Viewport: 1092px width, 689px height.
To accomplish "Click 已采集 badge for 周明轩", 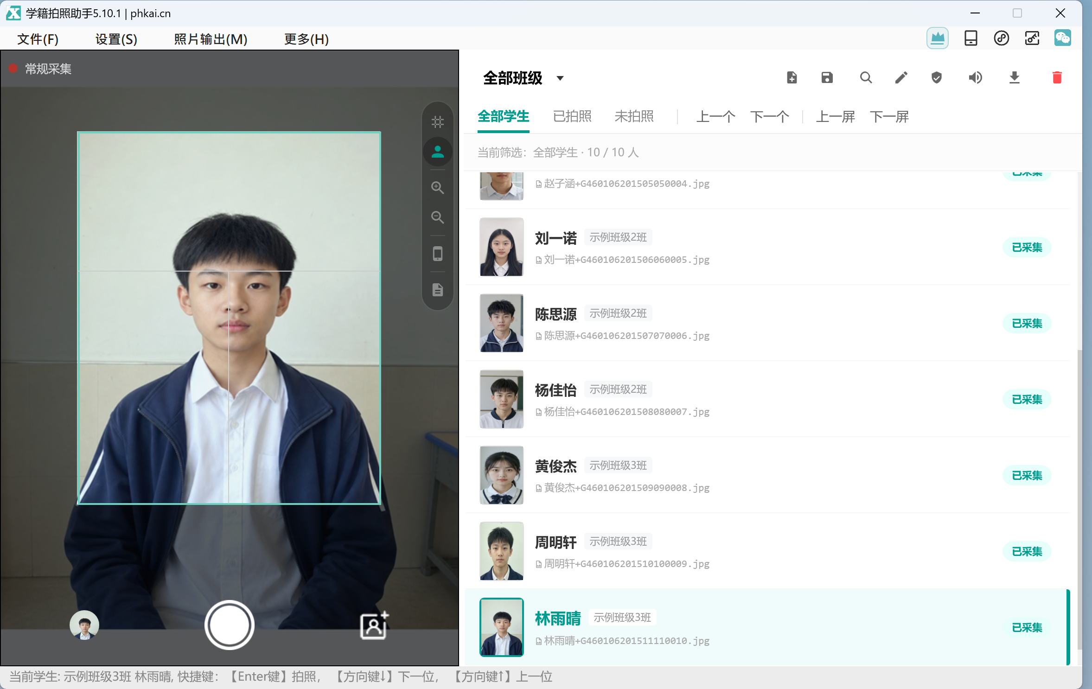I will tap(1027, 552).
